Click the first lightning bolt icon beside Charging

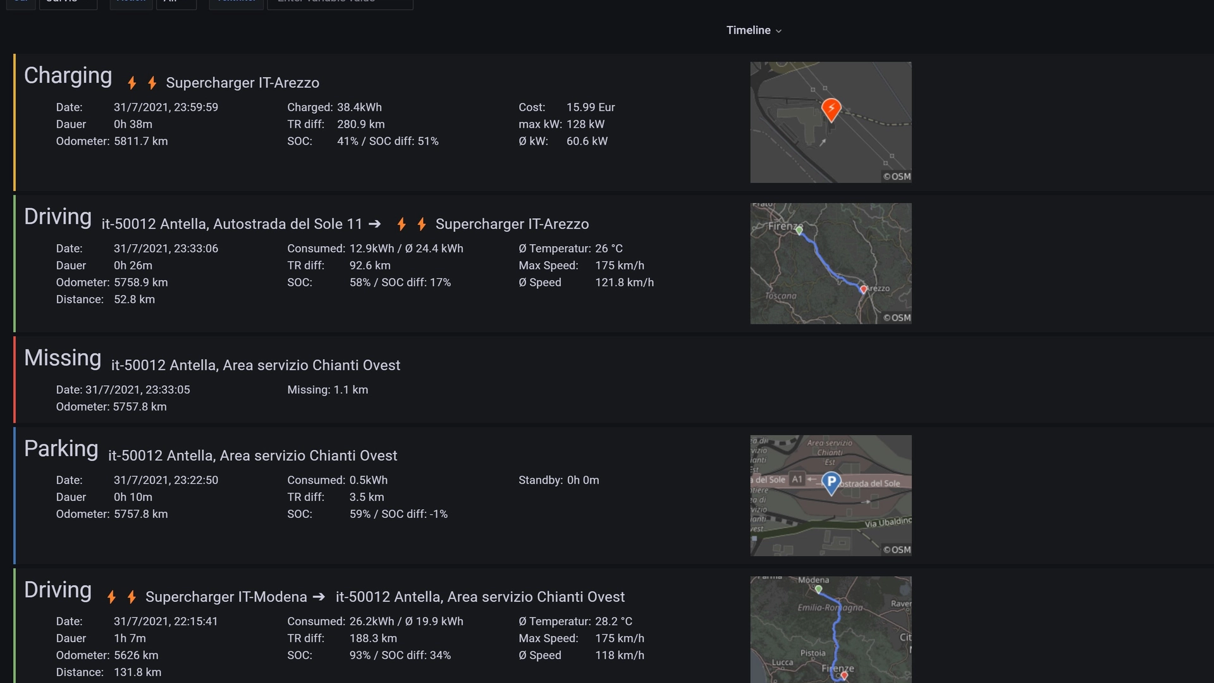click(x=132, y=83)
